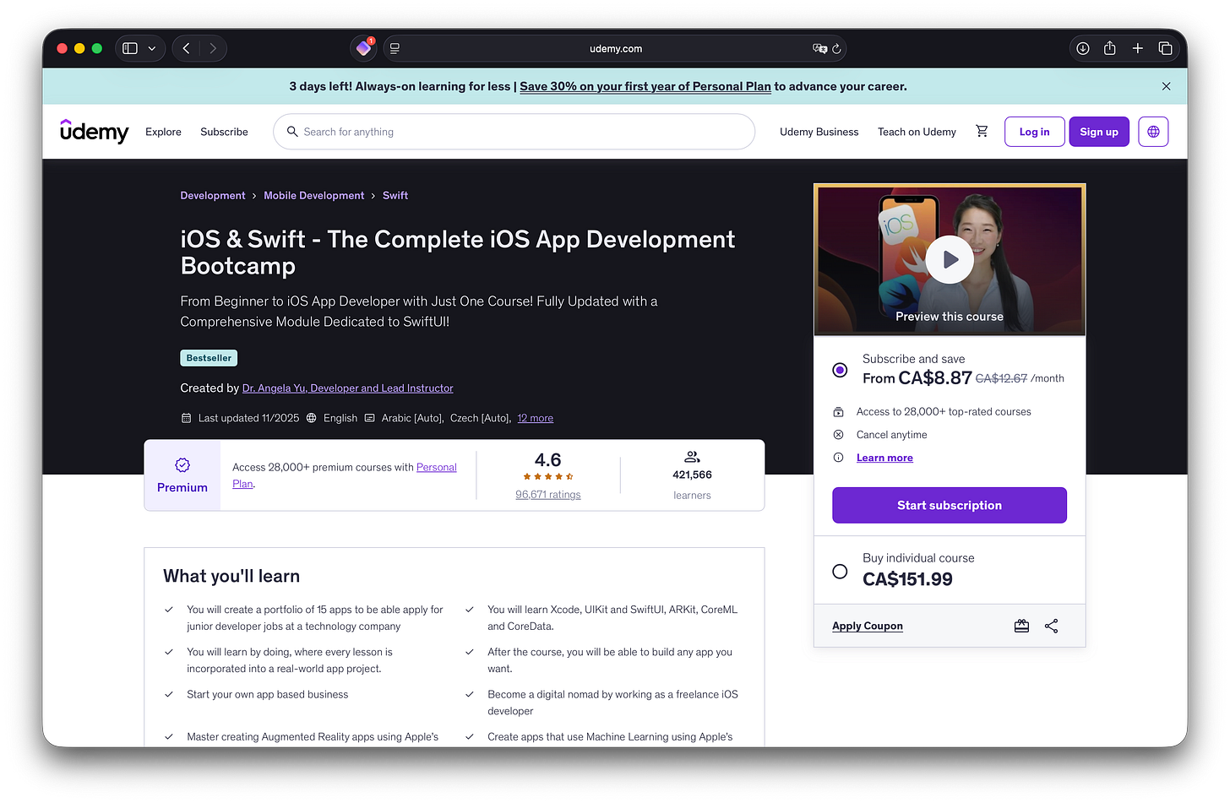The height and width of the screenshot is (803, 1230).
Task: Click the learners people icon
Action: (x=692, y=457)
